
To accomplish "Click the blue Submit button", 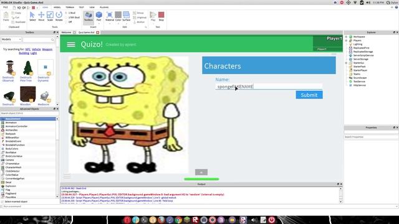I will (x=309, y=95).
